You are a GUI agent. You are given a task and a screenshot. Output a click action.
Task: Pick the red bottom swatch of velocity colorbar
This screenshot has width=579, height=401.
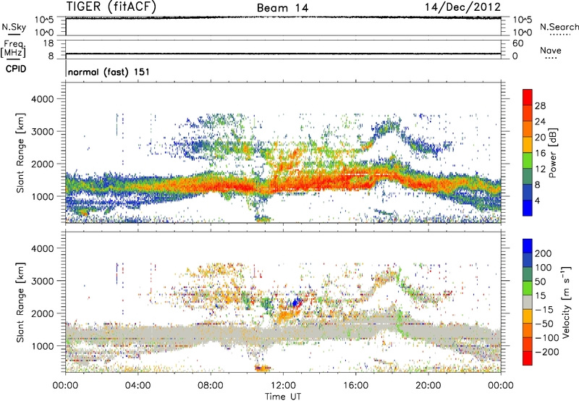[x=528, y=358]
